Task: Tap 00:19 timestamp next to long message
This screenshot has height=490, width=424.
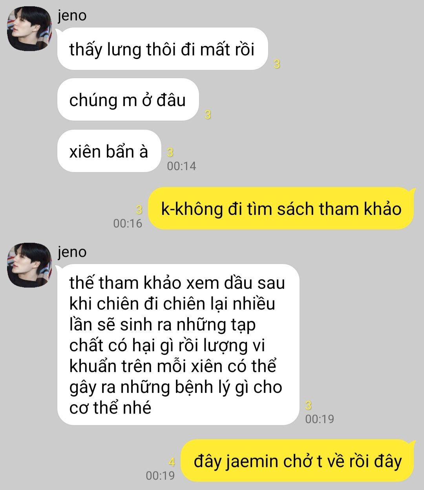Action: point(320,419)
